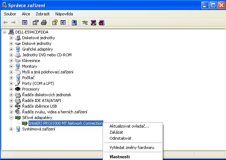This screenshot has height=160, width=226.
Task: Open the Properties toolbar icon
Action: tap(35, 22)
